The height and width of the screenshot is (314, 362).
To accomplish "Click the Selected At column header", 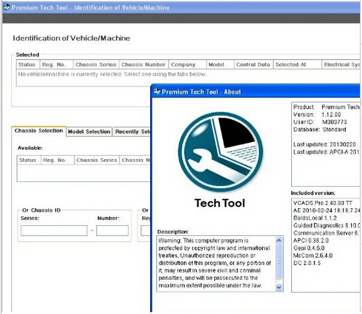I will (295, 64).
